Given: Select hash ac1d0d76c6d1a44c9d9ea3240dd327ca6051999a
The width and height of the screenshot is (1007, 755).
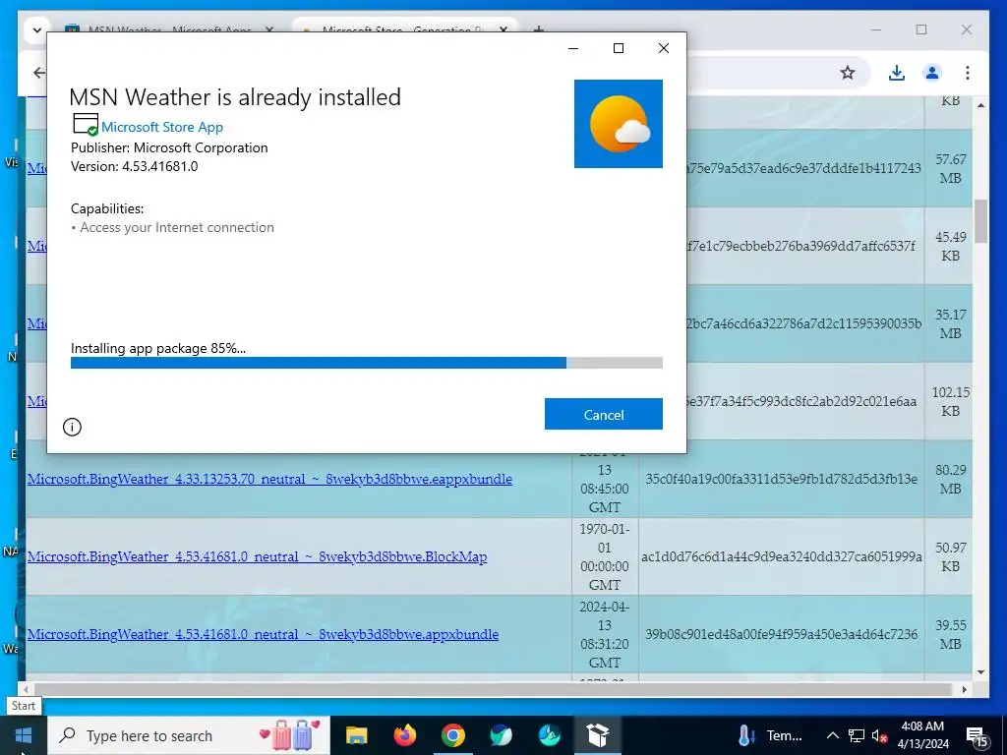Looking at the screenshot, I should [x=781, y=556].
